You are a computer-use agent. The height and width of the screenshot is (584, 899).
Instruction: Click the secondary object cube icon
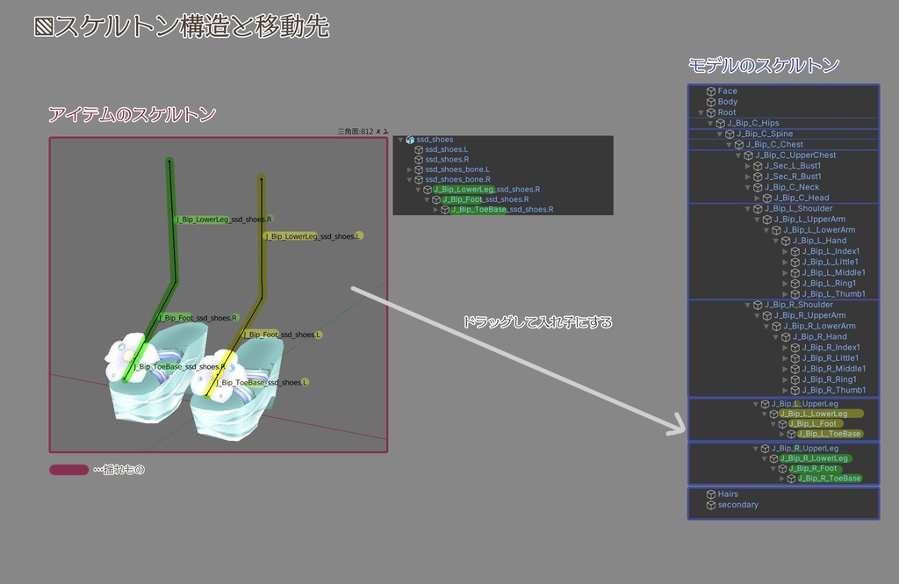[x=711, y=505]
